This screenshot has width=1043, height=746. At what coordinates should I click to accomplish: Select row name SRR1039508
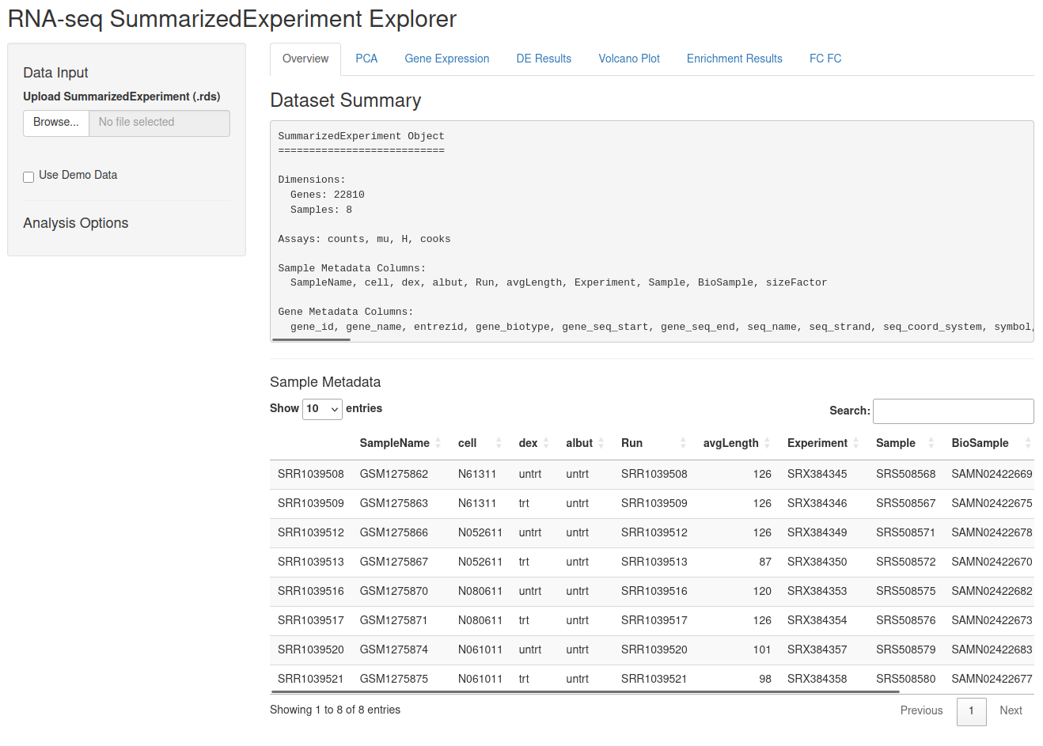coord(311,474)
